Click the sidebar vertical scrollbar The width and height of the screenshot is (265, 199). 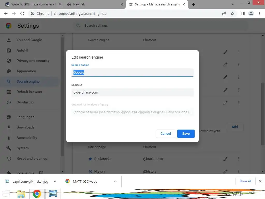point(62,96)
